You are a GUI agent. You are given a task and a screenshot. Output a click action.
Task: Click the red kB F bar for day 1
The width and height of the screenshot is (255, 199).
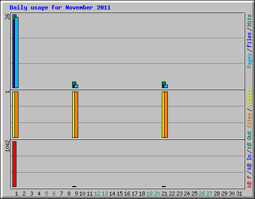tap(14, 164)
